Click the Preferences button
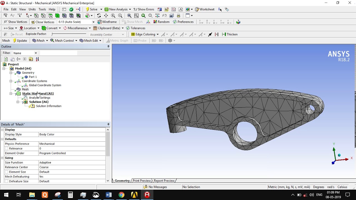 click(183, 22)
